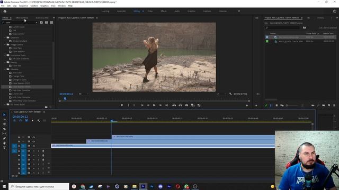Add marker in Program monitor
The image size is (339, 190).
[x=122, y=106]
